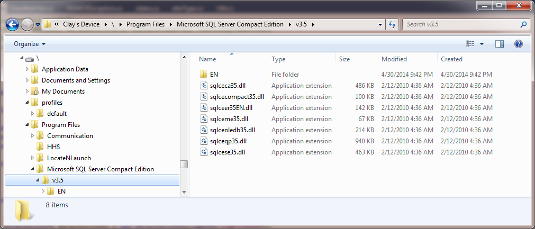535x229 pixels.
Task: Expand the LocateNLaunch tree node
Action: tap(33, 158)
